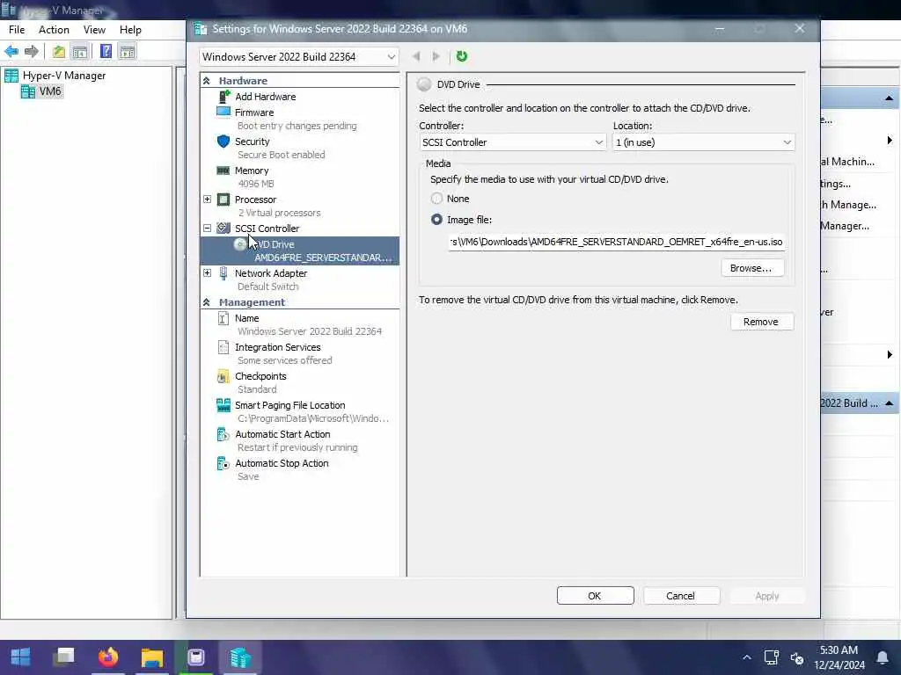This screenshot has height=675, width=901.
Task: Open the taskbar clock and date
Action: [839, 657]
